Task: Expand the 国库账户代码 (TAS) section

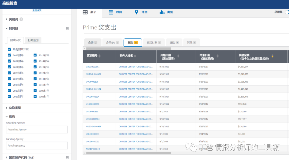Action: point(20,157)
